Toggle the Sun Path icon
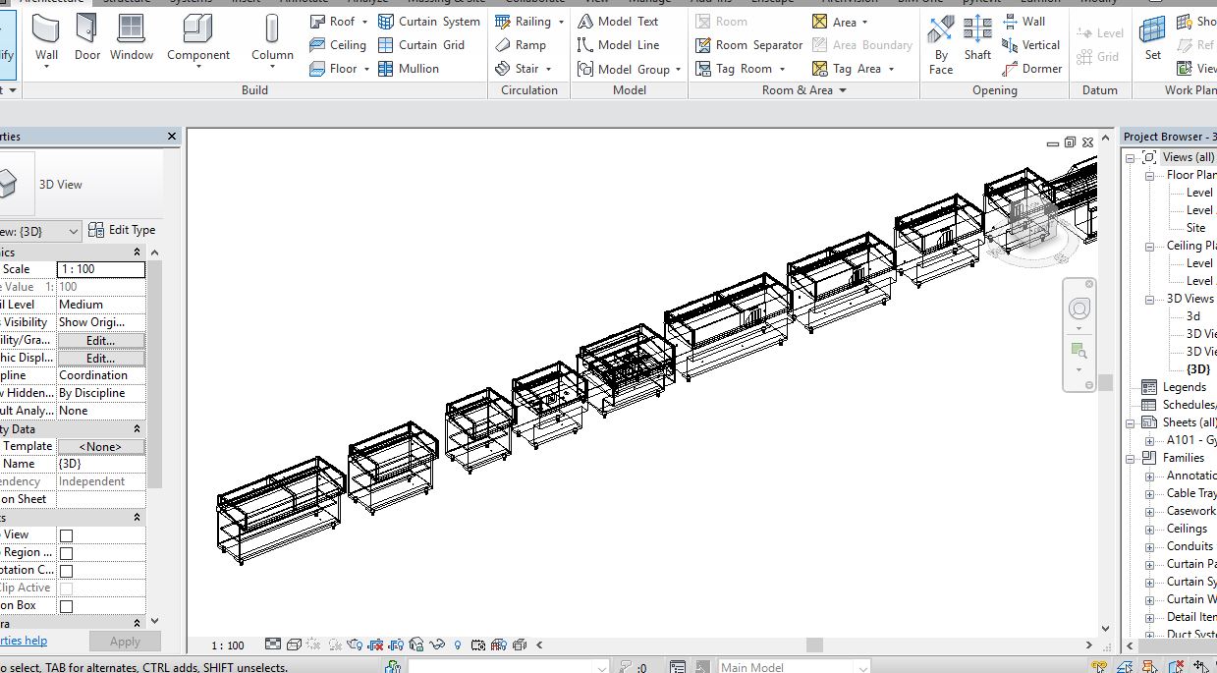 (x=313, y=645)
